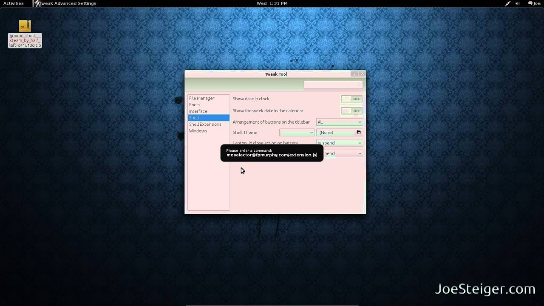Click the (None) shell theme file chooser
This screenshot has width=544, height=306.
340,133
